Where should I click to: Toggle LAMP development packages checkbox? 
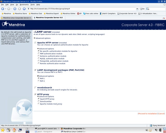tap(36, 70)
